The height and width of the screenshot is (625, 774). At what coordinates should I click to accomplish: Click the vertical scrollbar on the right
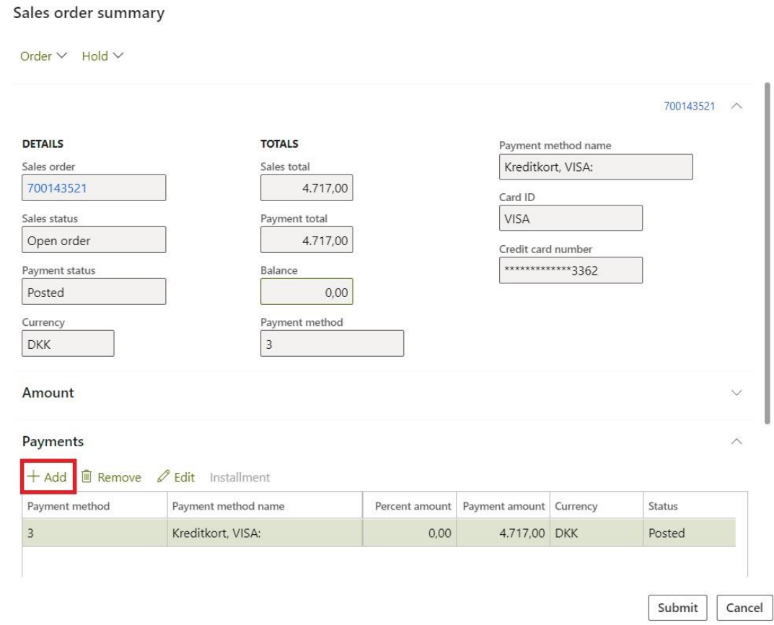(x=765, y=252)
